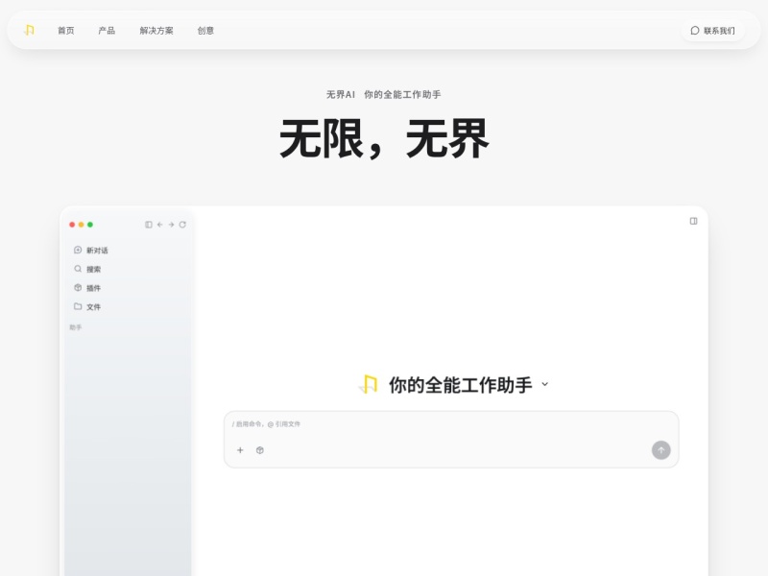Click the yellow logo in the navbar
768x576 pixels.
[x=30, y=31]
